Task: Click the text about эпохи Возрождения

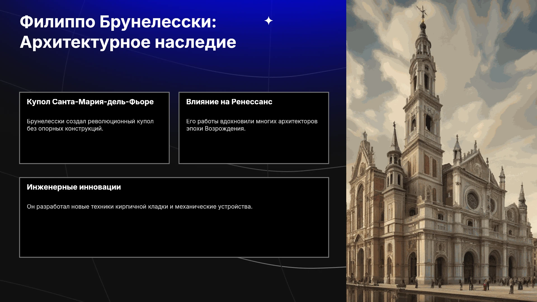Action: click(x=252, y=125)
